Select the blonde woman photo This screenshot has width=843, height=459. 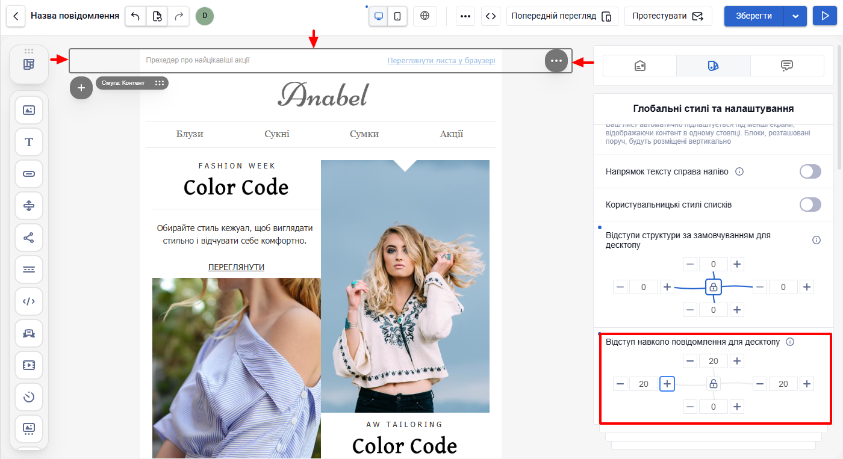(405, 286)
